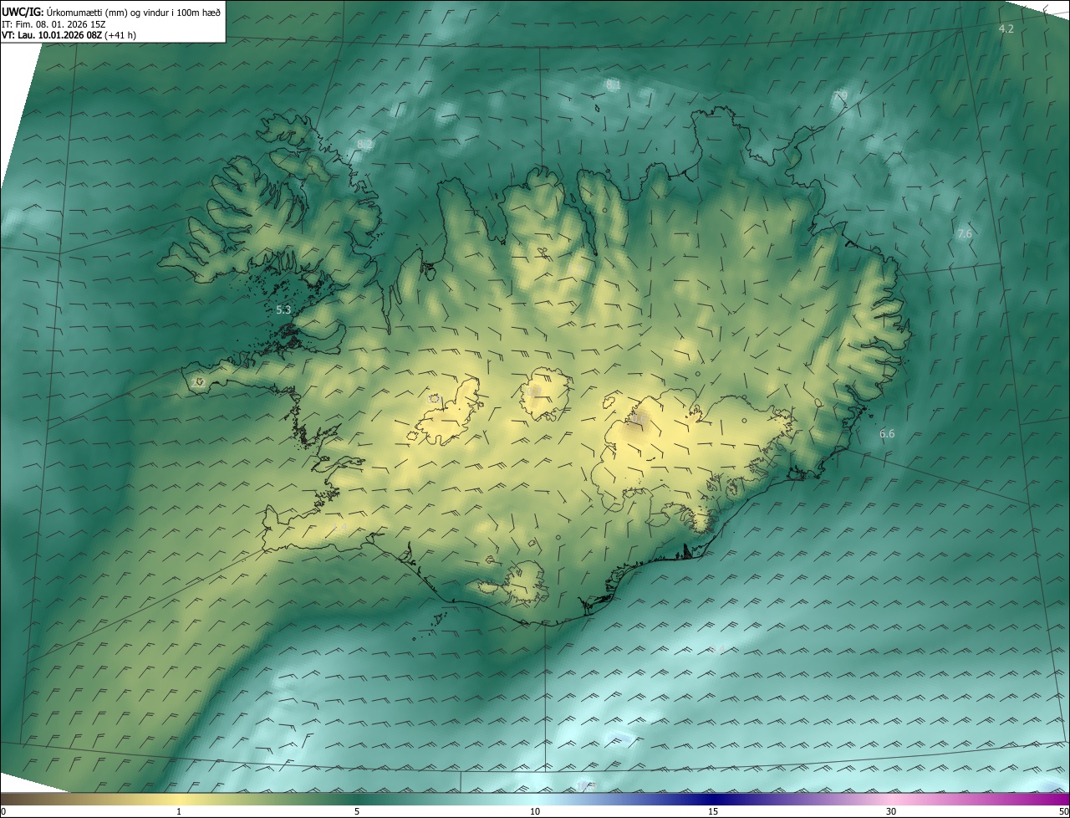Click the 15 tick label on the color scale

pyautogui.click(x=713, y=811)
